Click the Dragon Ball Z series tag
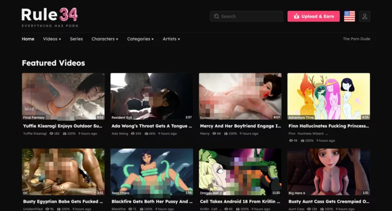 (211, 193)
